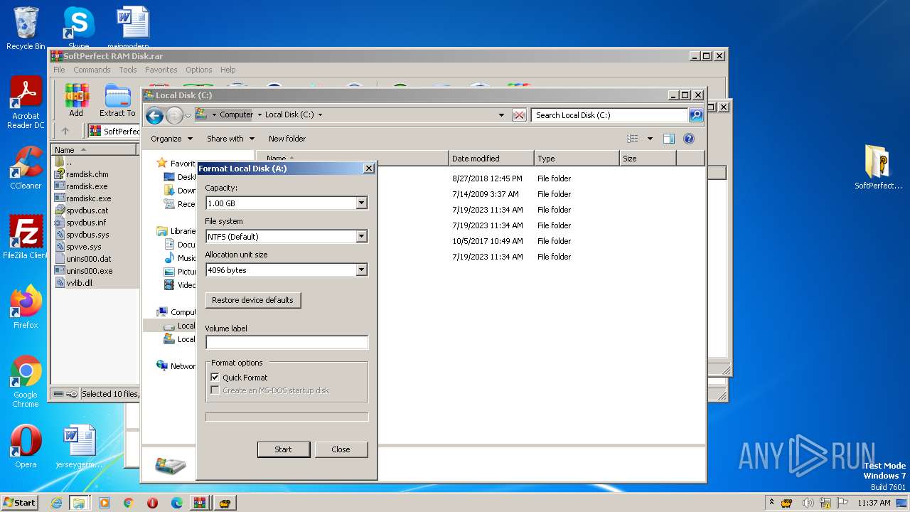Open WinRAR Tools menu
Image resolution: width=910 pixels, height=512 pixels.
tap(128, 70)
